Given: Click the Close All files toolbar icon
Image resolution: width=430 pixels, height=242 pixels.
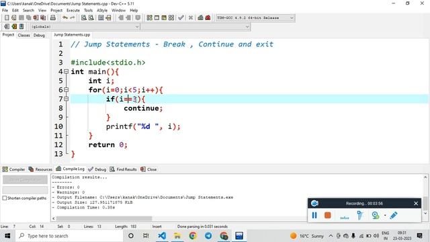Looking at the screenshot, I should (x=43, y=18).
